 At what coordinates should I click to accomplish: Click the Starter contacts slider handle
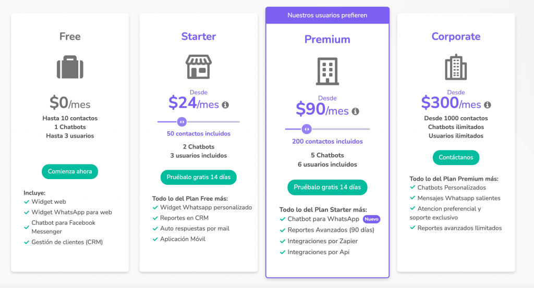[181, 122]
